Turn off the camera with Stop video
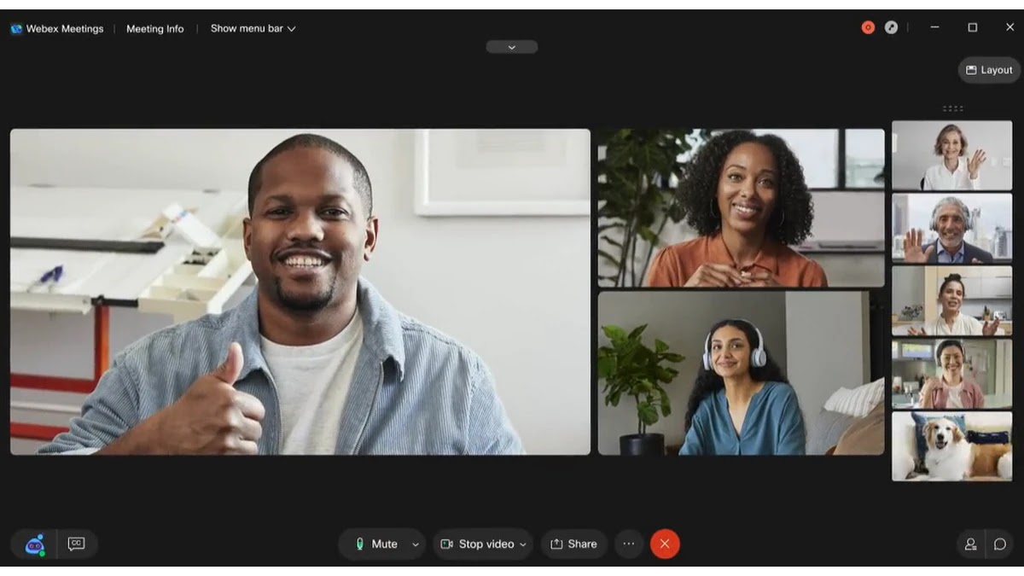This screenshot has width=1024, height=576. [478, 544]
